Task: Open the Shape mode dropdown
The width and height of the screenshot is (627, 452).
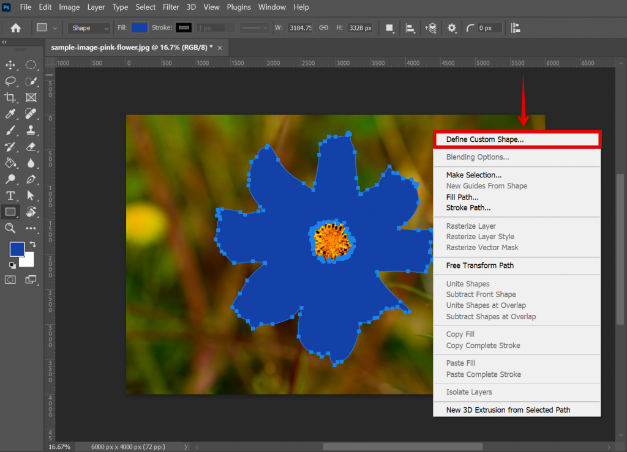Action: [89, 28]
